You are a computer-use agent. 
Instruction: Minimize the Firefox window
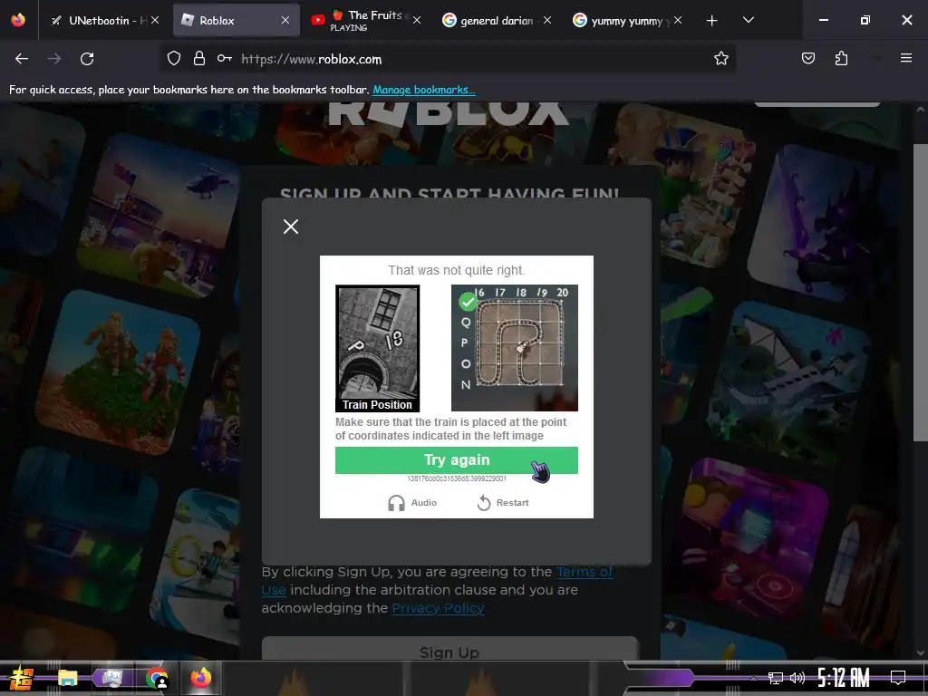pyautogui.click(x=823, y=20)
